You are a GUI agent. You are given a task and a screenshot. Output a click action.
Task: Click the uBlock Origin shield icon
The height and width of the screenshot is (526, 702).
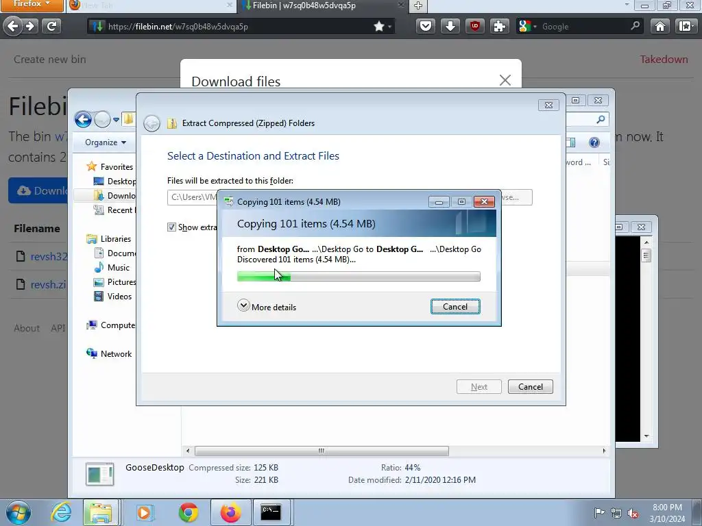tap(474, 27)
